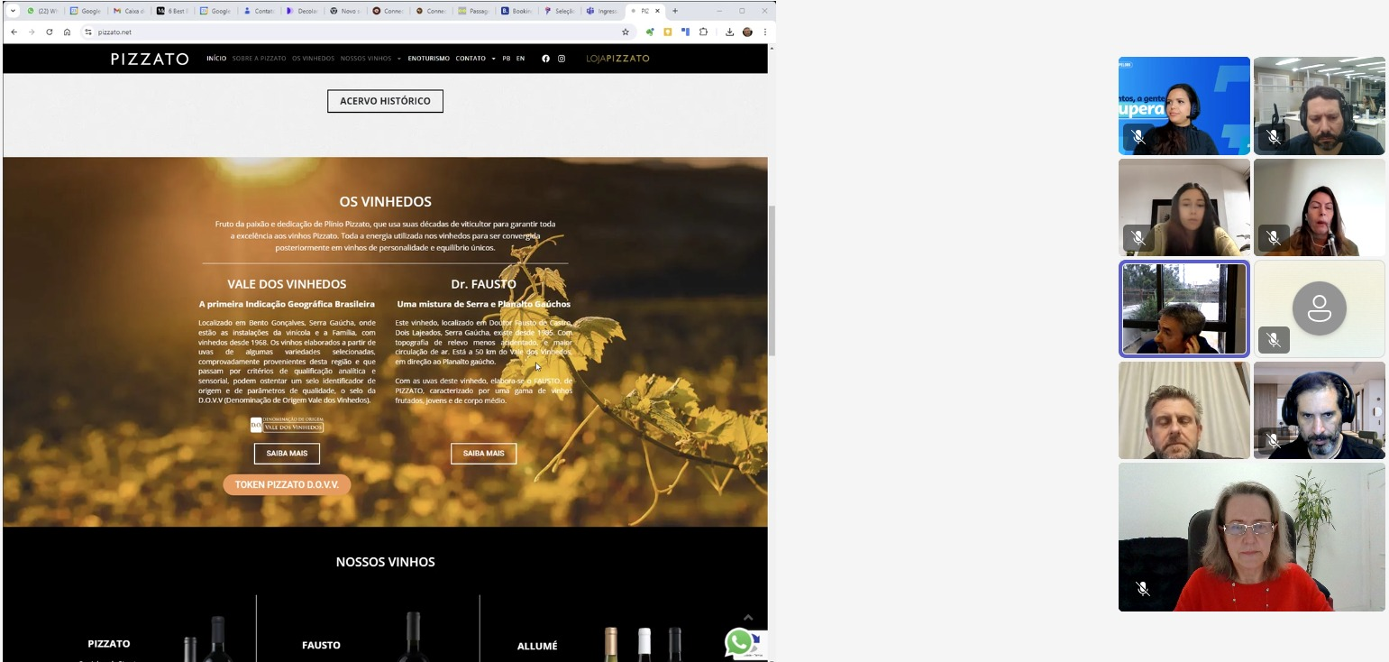The image size is (1389, 662).
Task: Open the green extension icon in toolbar
Action: [x=650, y=32]
